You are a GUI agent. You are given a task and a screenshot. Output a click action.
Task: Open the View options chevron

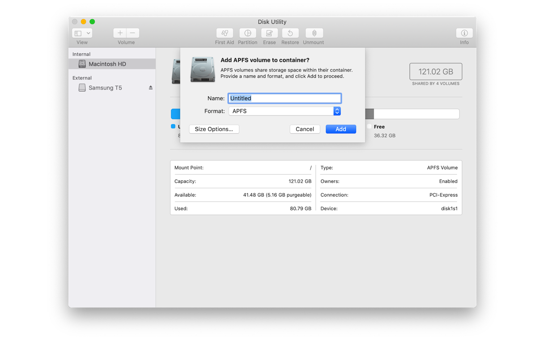(88, 33)
